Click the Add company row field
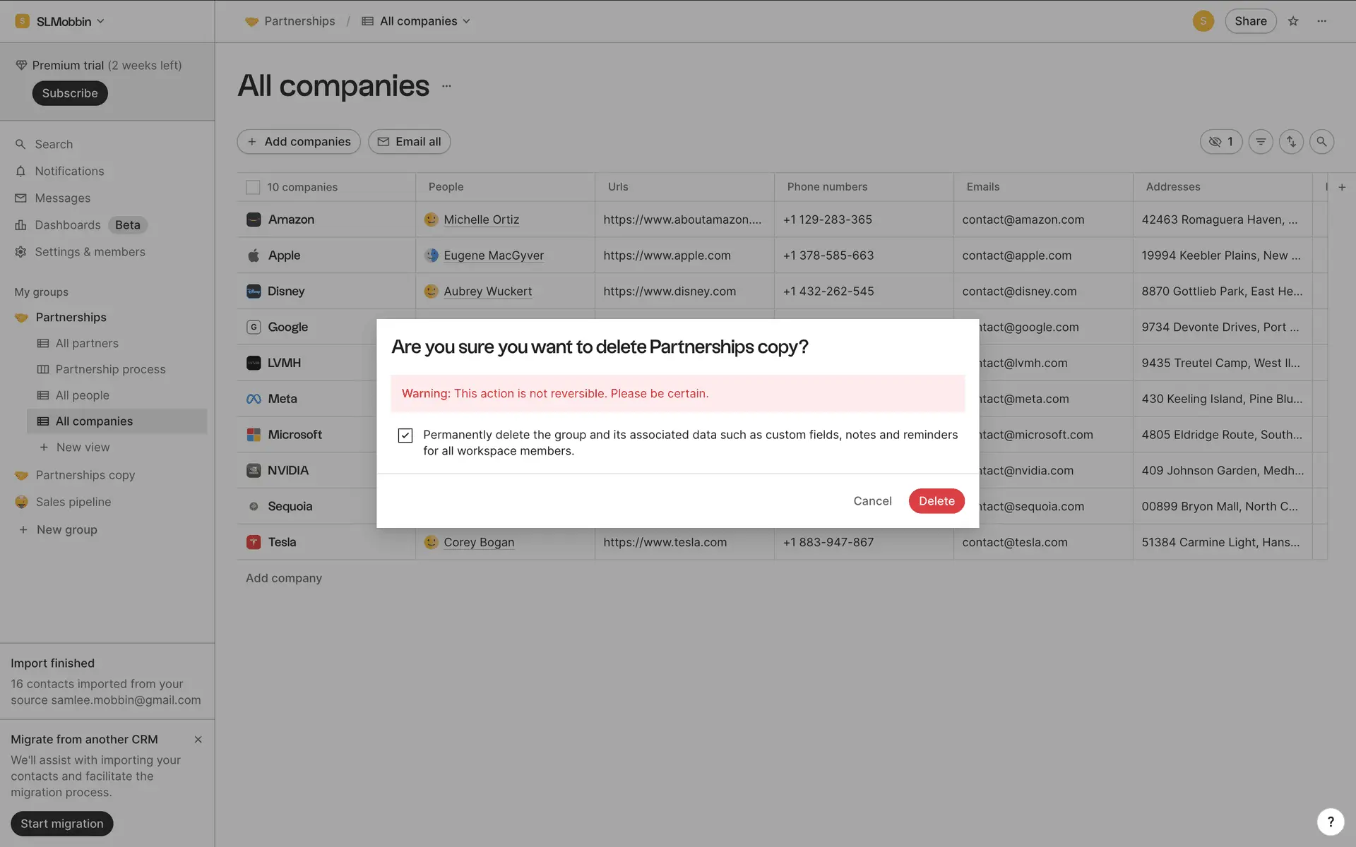This screenshot has height=847, width=1356. pyautogui.click(x=284, y=578)
